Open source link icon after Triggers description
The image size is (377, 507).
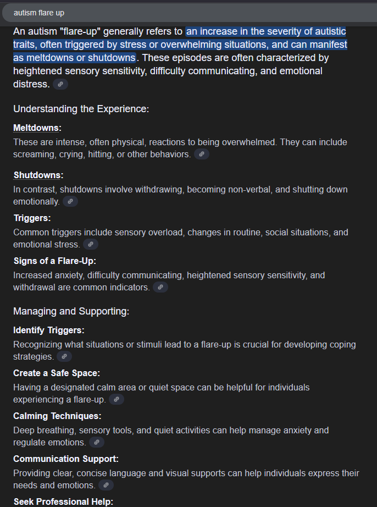pyautogui.click(x=91, y=244)
